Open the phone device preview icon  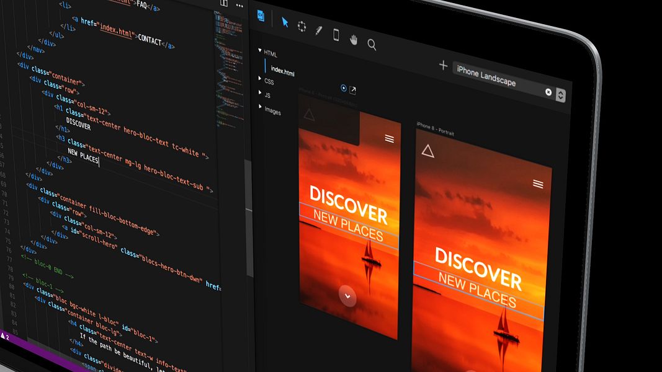point(336,35)
